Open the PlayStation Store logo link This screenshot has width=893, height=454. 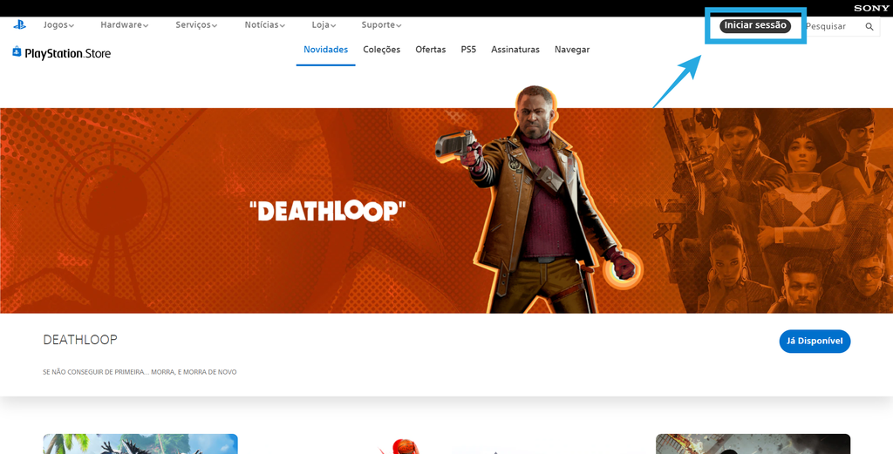(x=62, y=53)
